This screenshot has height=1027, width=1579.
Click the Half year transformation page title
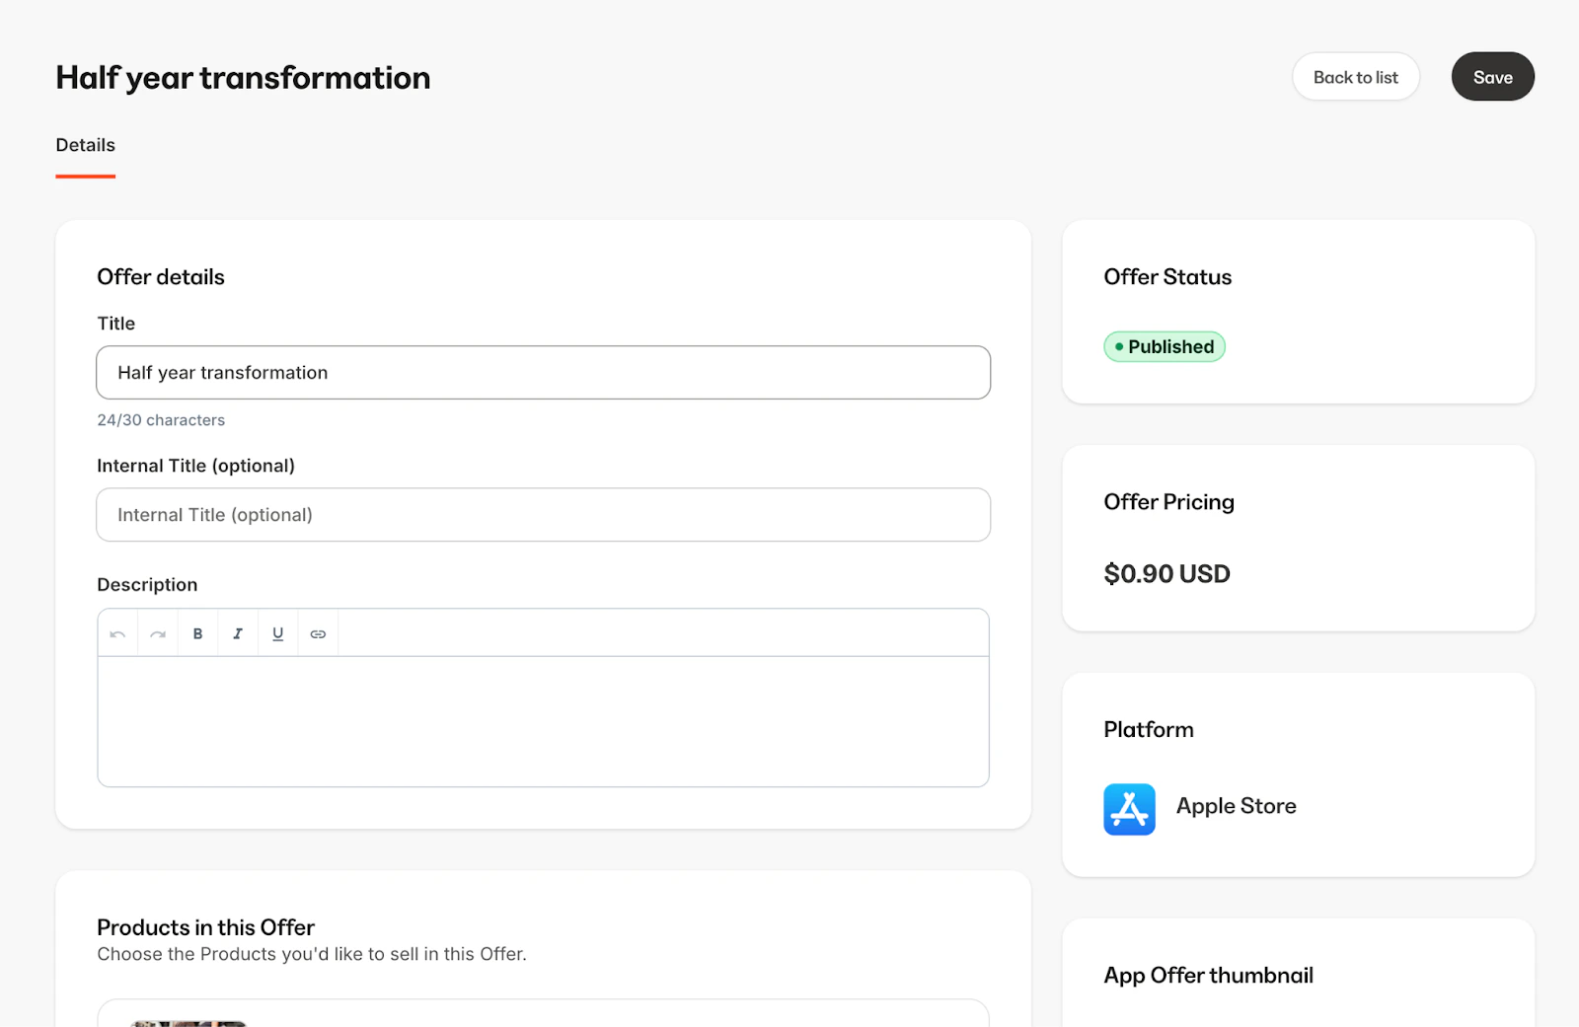coord(243,77)
